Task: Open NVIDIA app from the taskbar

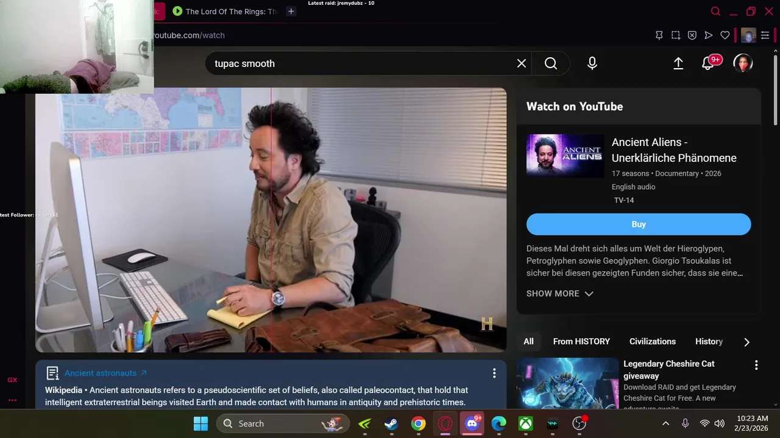Action: point(364,423)
